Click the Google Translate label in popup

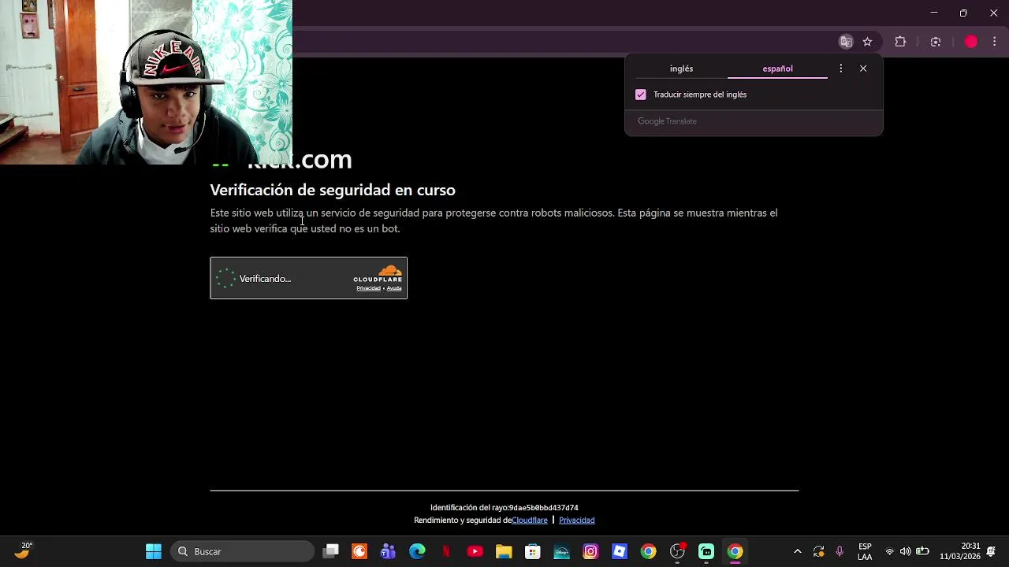coord(667,121)
